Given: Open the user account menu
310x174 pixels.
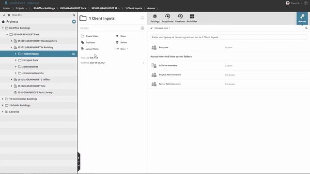Looking at the screenshot, I should click(x=294, y=3).
